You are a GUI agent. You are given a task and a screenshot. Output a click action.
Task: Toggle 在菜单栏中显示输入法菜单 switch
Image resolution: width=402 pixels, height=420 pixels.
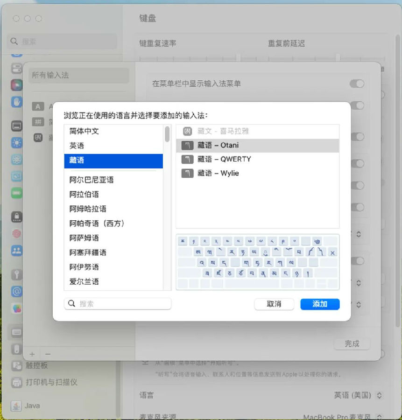point(357,84)
